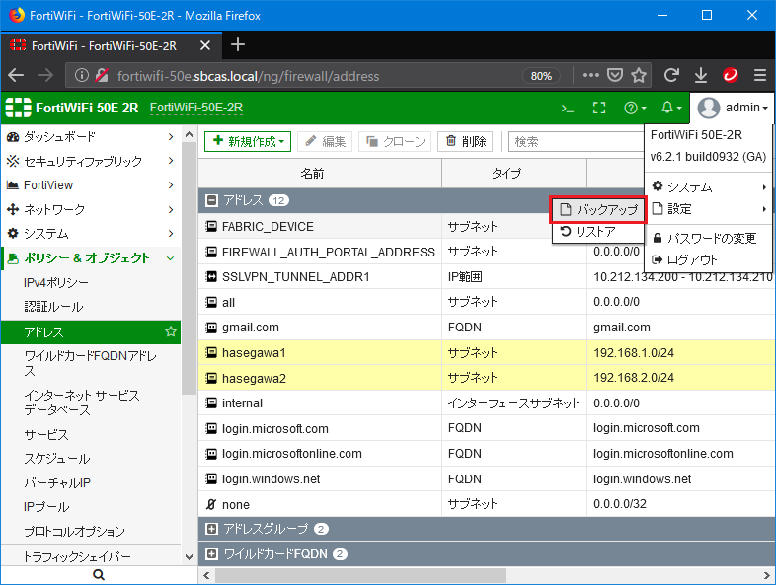Open サービス page in sidebar
The width and height of the screenshot is (776, 585).
[x=91, y=435]
